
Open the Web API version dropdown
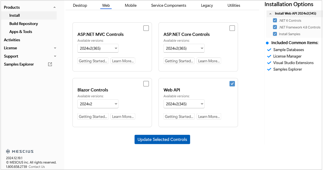[x=184, y=104]
